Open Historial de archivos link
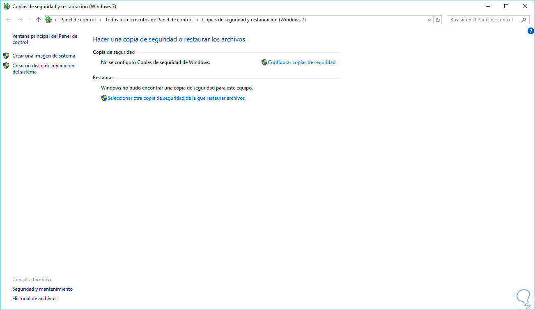 tap(34, 299)
